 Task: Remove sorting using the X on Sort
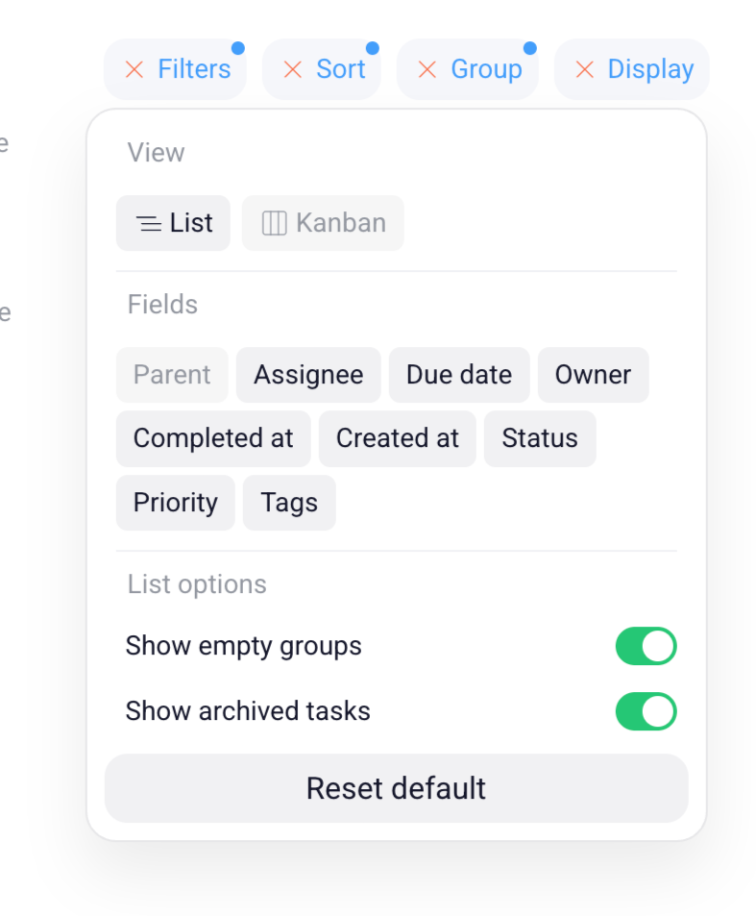(x=292, y=68)
